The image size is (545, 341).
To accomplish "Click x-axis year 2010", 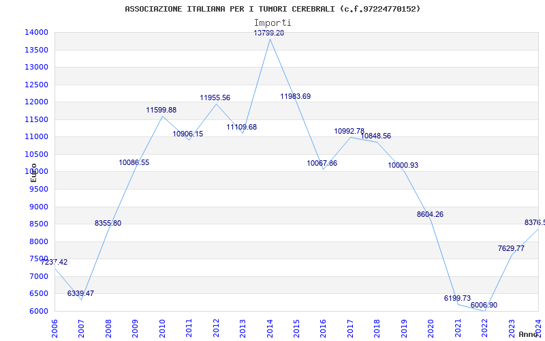I will (162, 329).
